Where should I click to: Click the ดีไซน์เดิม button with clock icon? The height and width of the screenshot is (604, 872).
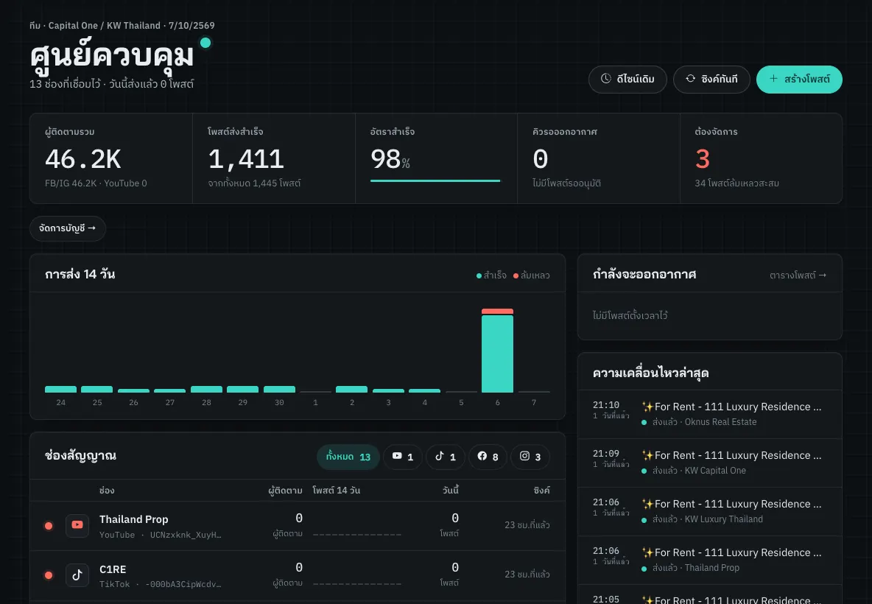627,80
